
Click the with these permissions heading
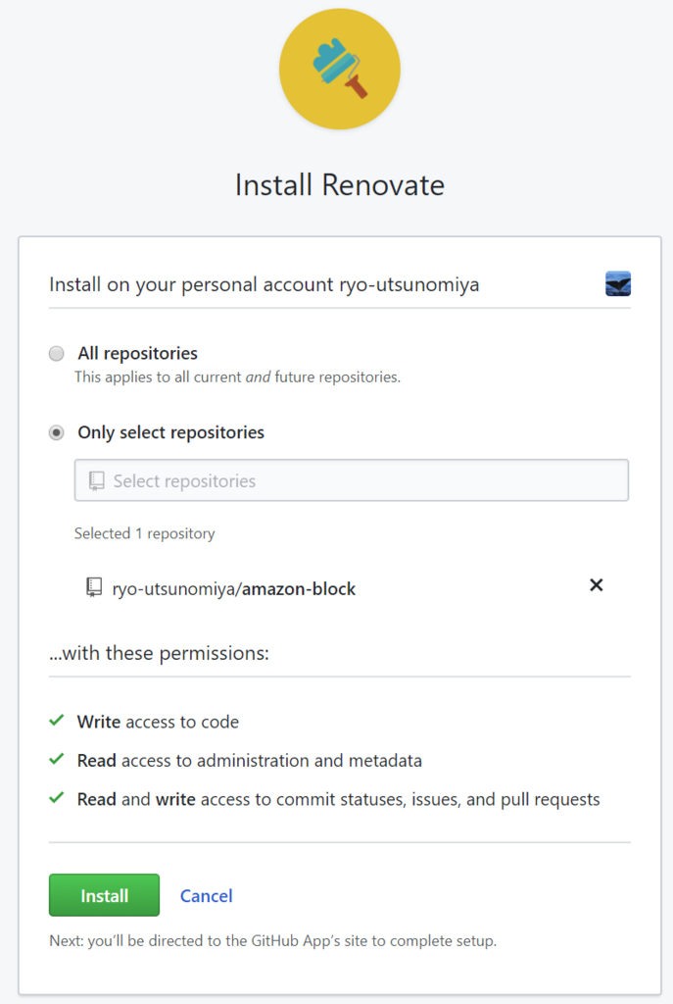pyautogui.click(x=160, y=653)
